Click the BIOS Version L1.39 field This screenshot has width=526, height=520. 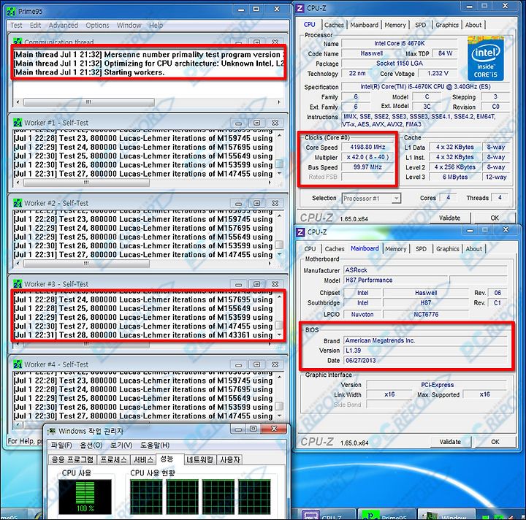pos(425,351)
